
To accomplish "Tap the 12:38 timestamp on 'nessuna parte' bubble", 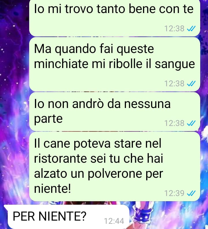I will click(174, 123).
